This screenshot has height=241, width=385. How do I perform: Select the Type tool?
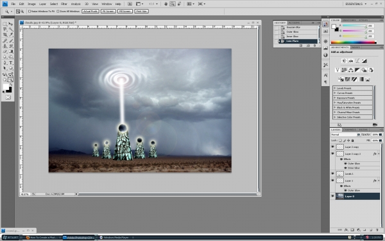[x=11, y=63]
